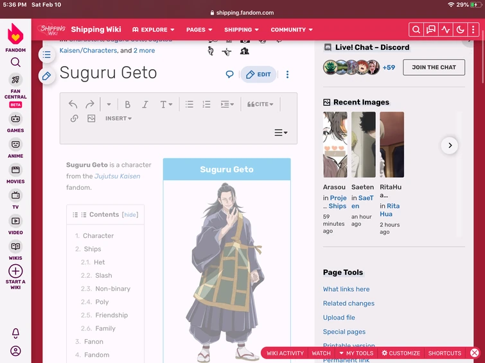Hide the Contents table
This screenshot has height=363, width=485.
click(130, 215)
